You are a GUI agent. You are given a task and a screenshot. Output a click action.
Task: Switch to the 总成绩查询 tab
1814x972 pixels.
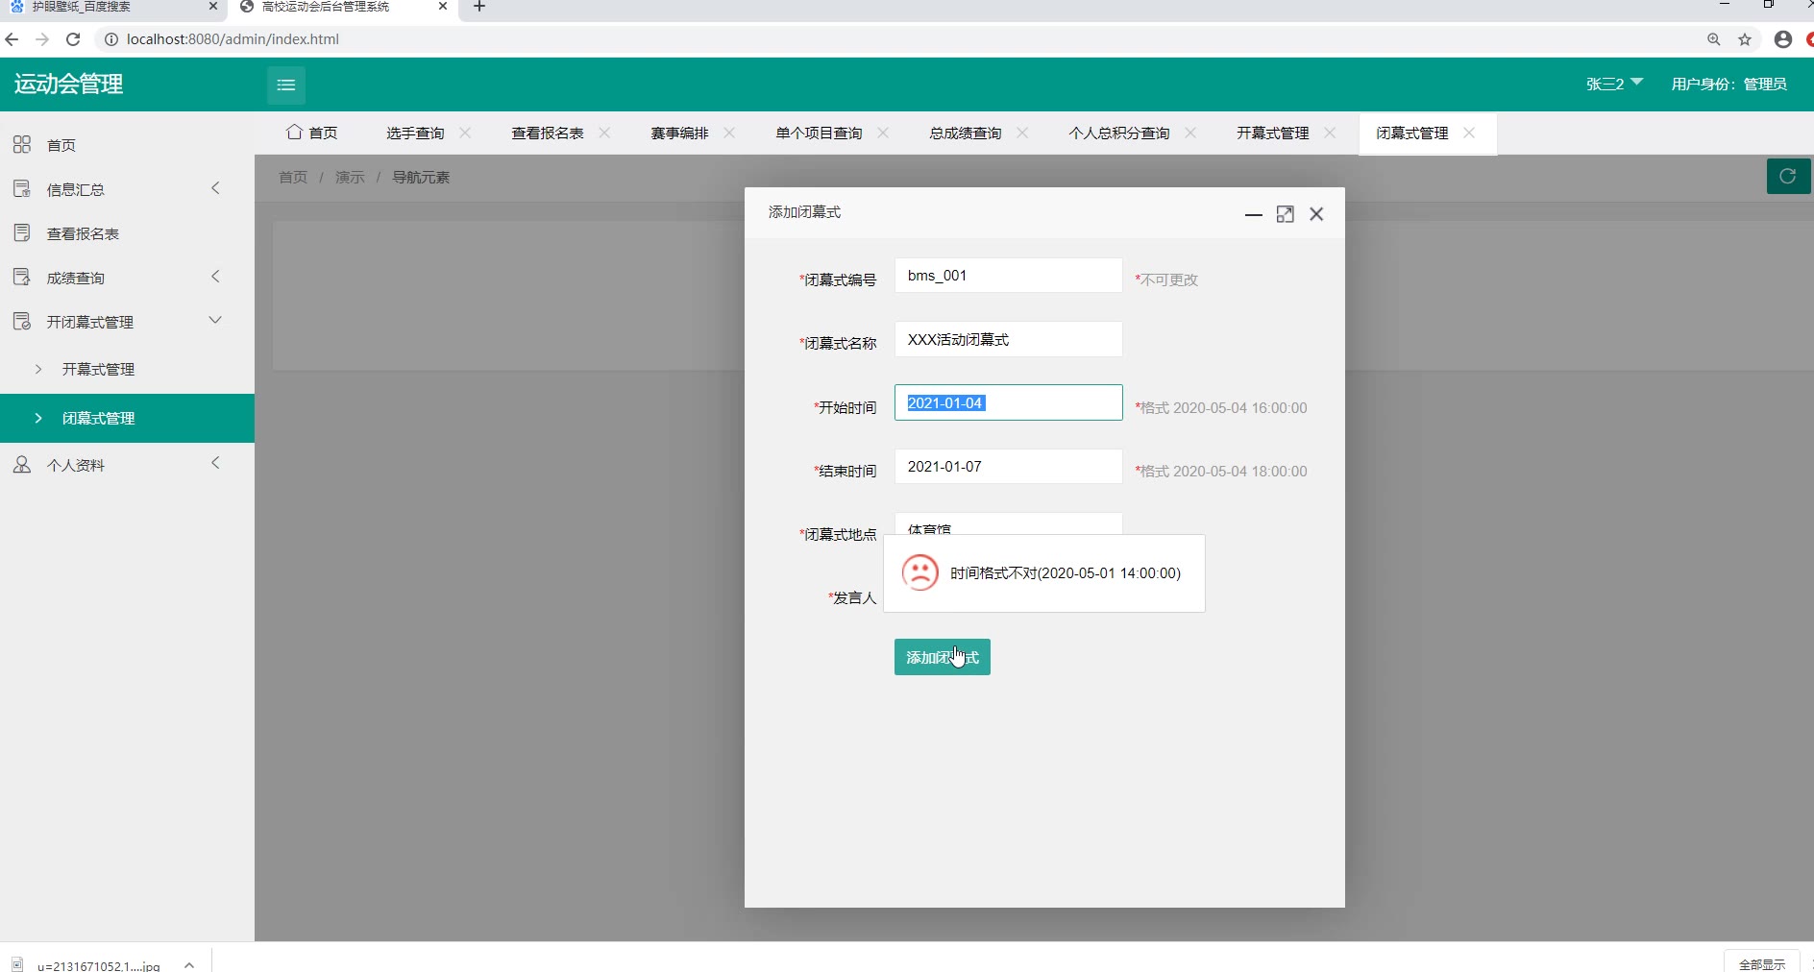pos(965,133)
